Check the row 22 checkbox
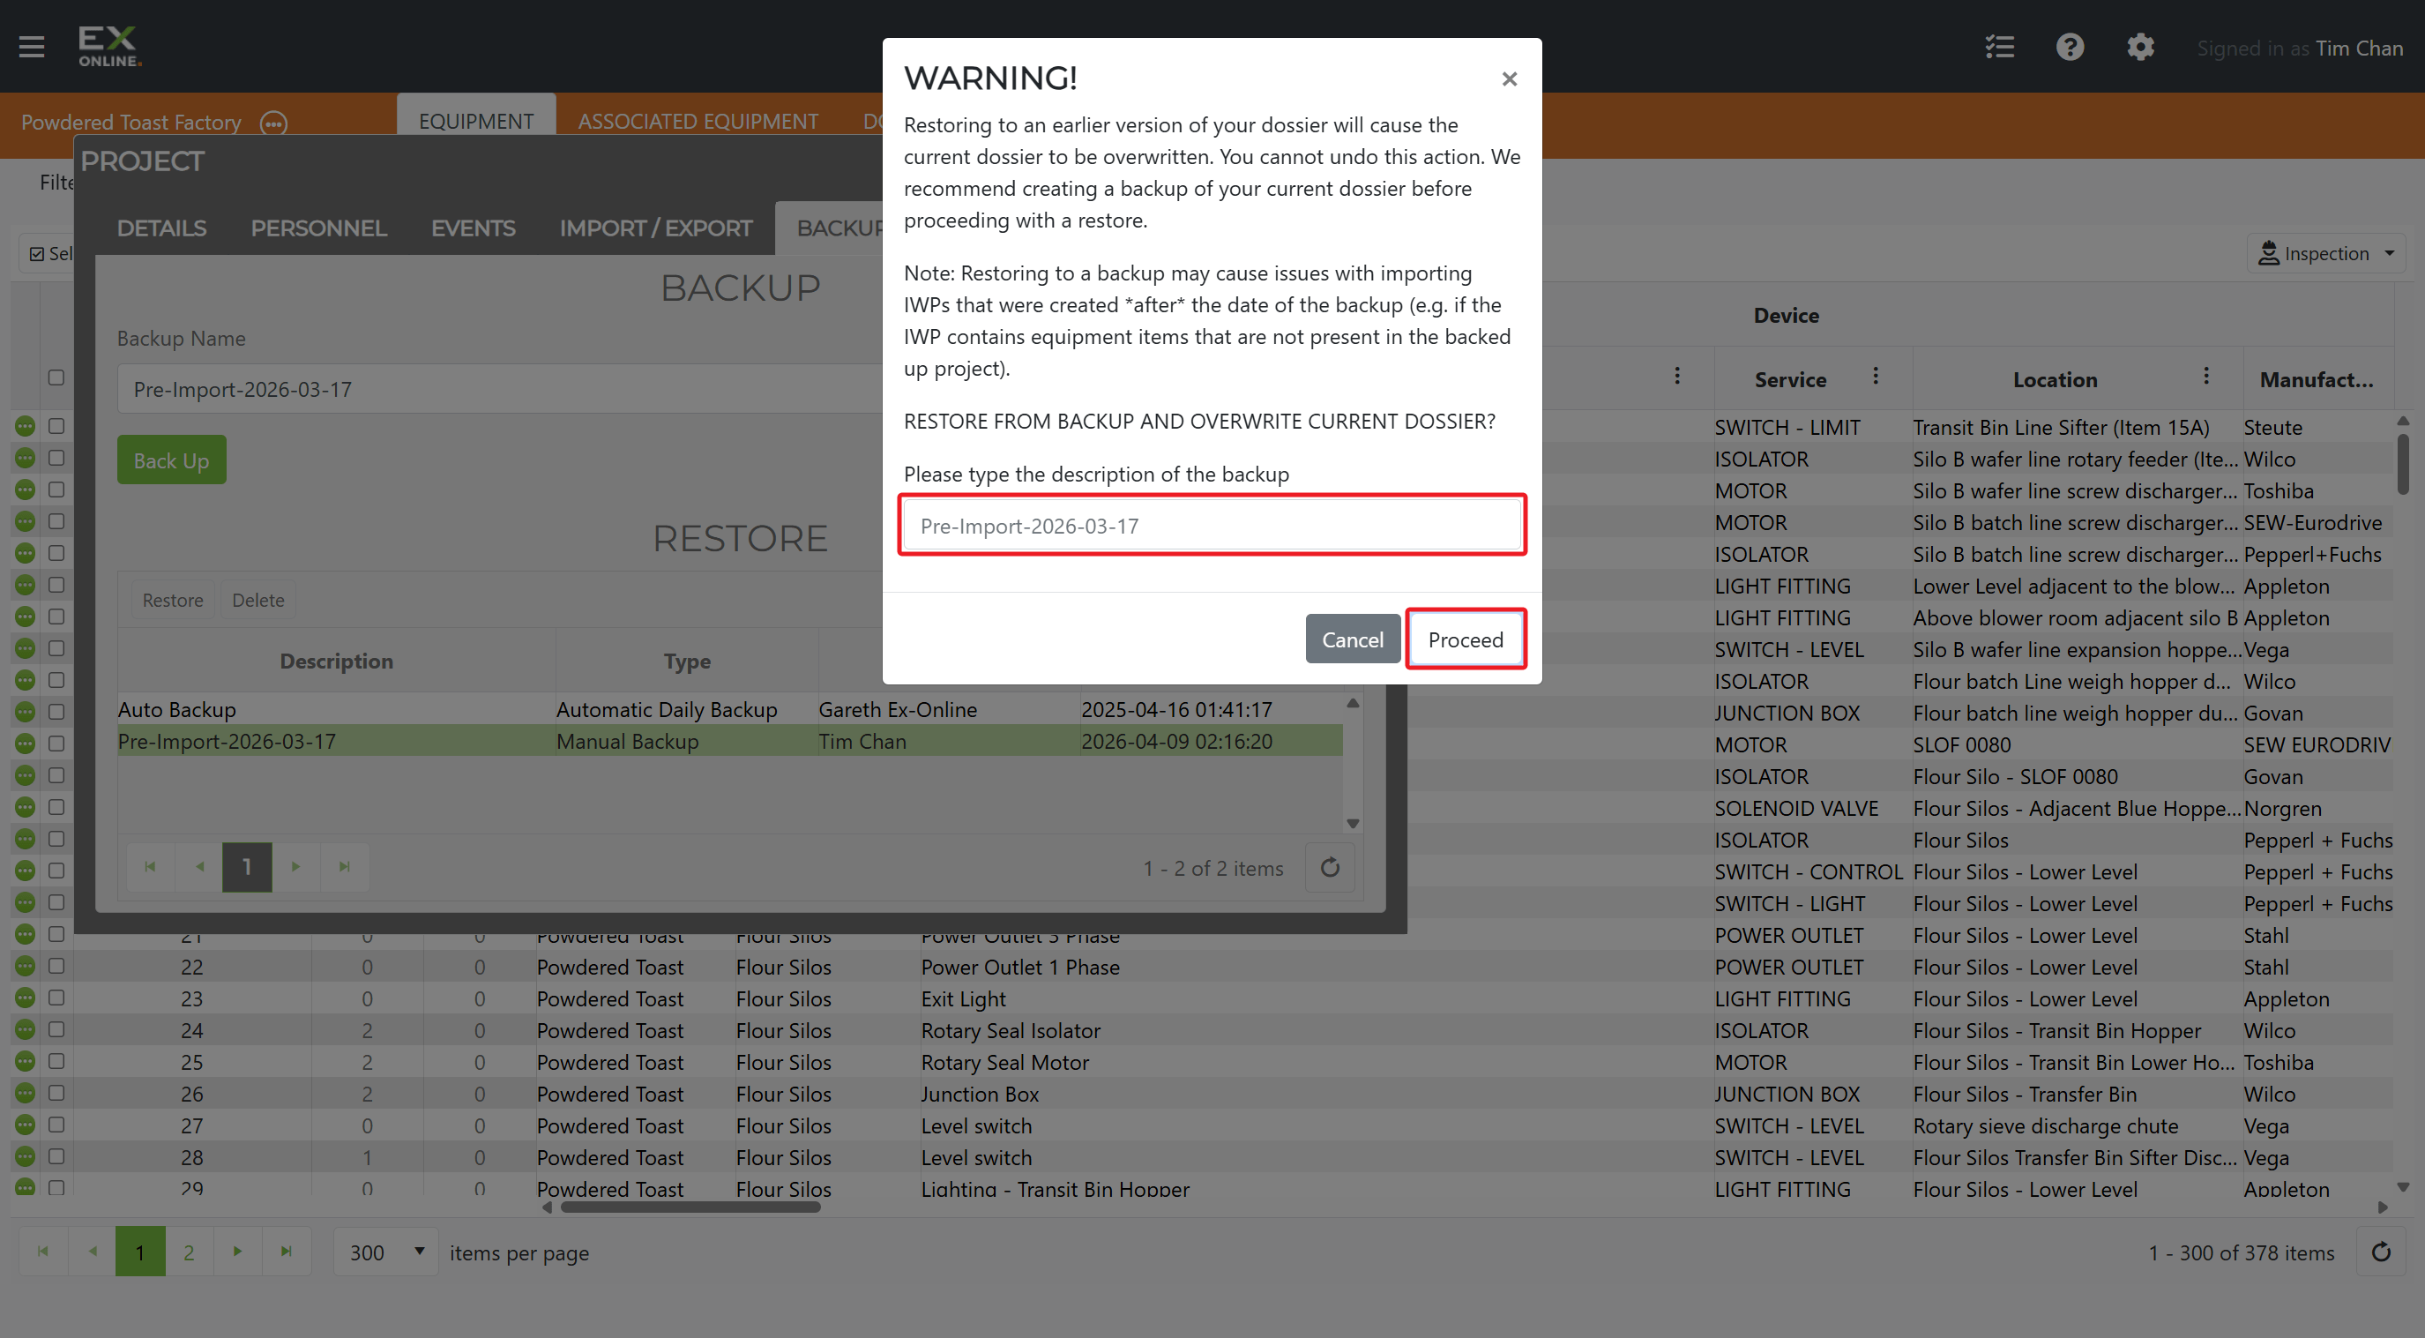This screenshot has width=2425, height=1338. (x=56, y=966)
